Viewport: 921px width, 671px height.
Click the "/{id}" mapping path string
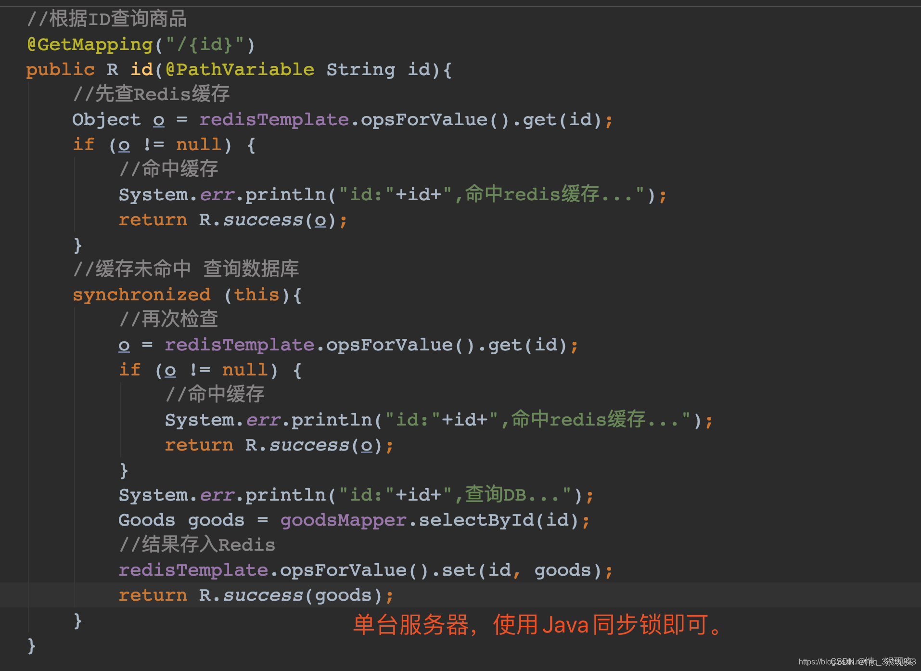coord(205,45)
